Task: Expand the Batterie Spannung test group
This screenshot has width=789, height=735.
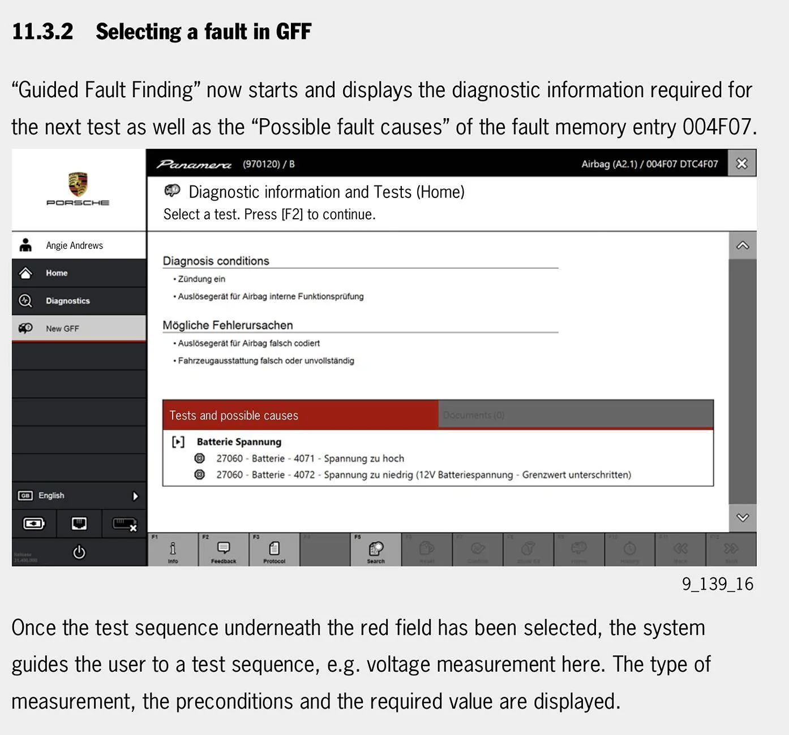Action: (x=178, y=442)
